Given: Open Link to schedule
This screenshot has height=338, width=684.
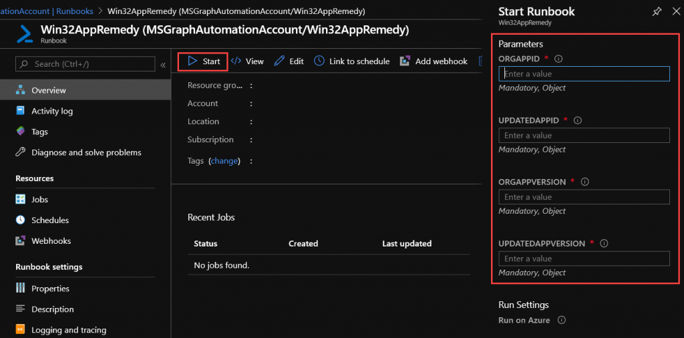Looking at the screenshot, I should click(351, 61).
